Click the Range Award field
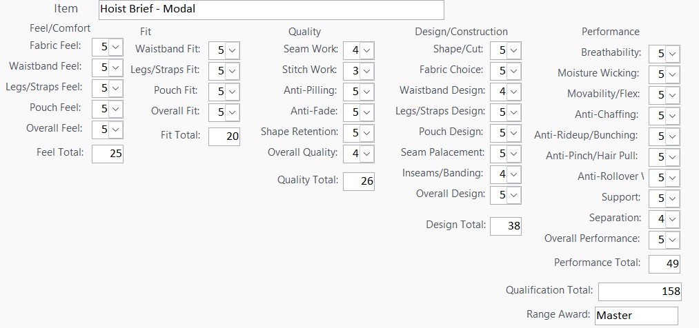The width and height of the screenshot is (699, 328). pos(636,316)
